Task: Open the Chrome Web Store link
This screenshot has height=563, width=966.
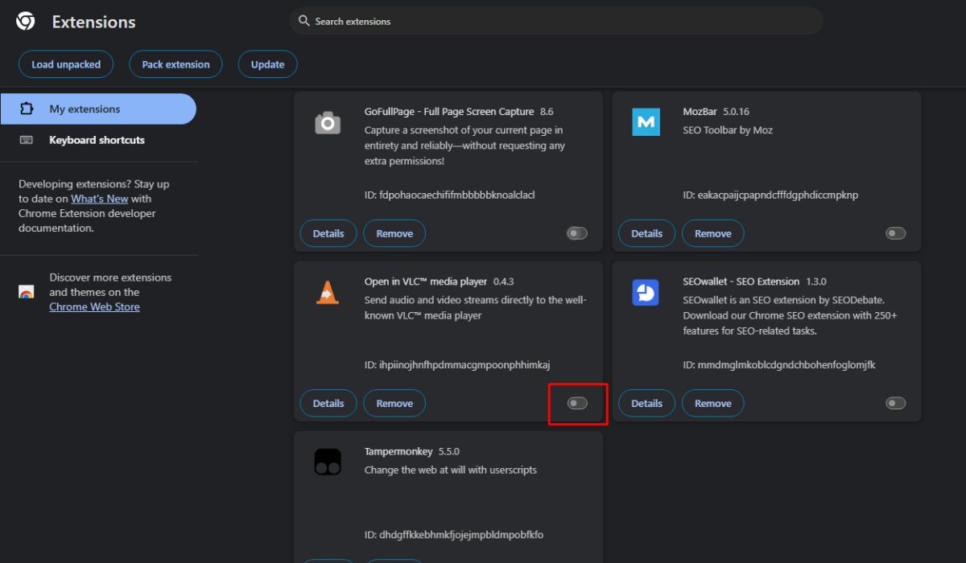Action: tap(94, 306)
